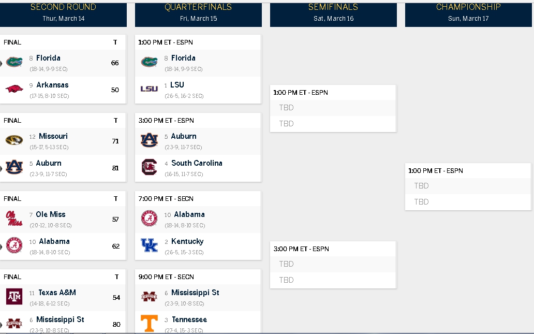Click the Tennessee T logo
This screenshot has width=534, height=334.
coord(149,323)
